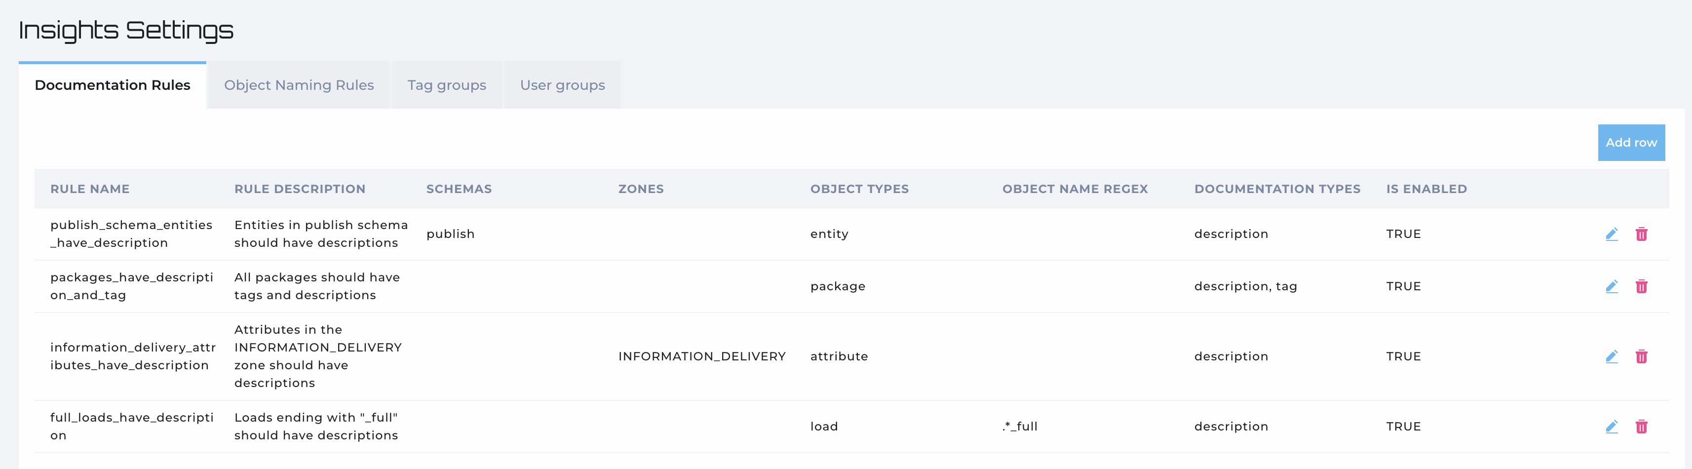Switch to the Object Naming Rules tab
Screen dimensions: 1692x469
(298, 85)
